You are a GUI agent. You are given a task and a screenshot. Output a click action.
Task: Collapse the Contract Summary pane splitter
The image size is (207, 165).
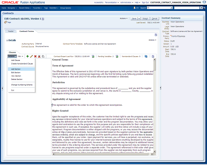(160, 88)
